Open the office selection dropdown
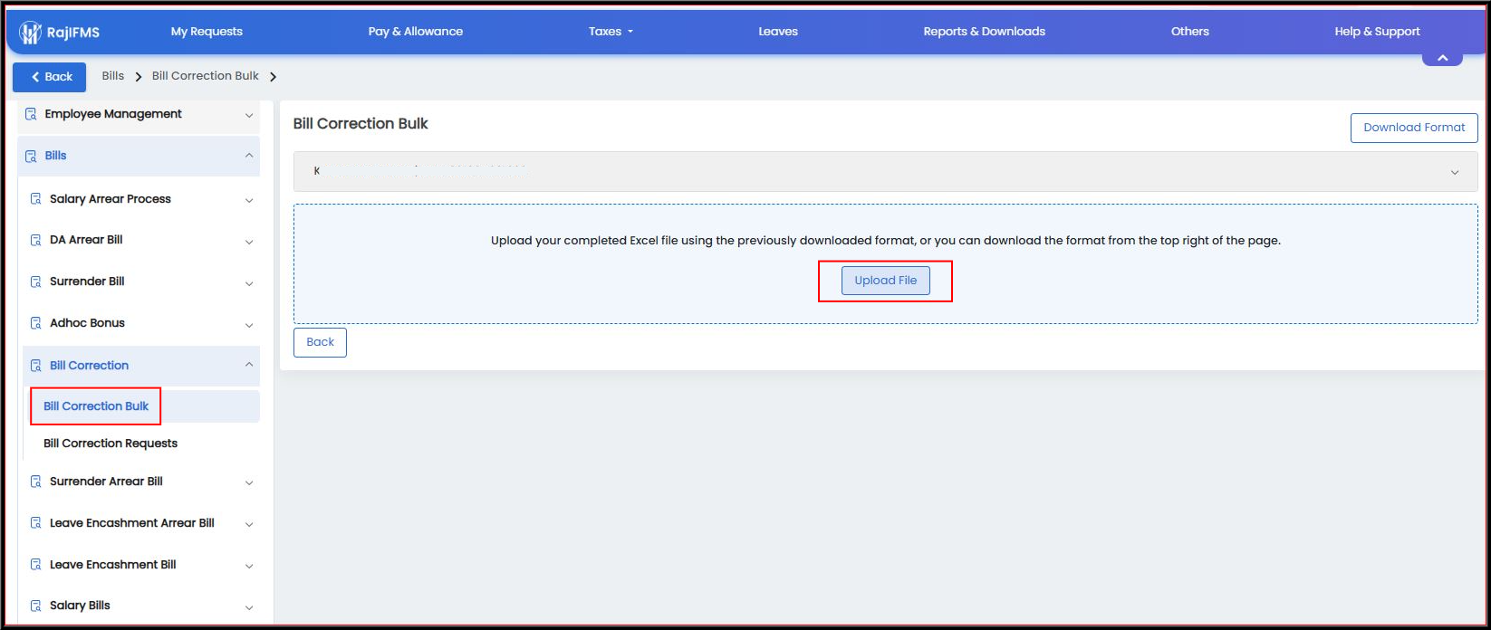Screen dimensions: 1491x630 (x=885, y=172)
